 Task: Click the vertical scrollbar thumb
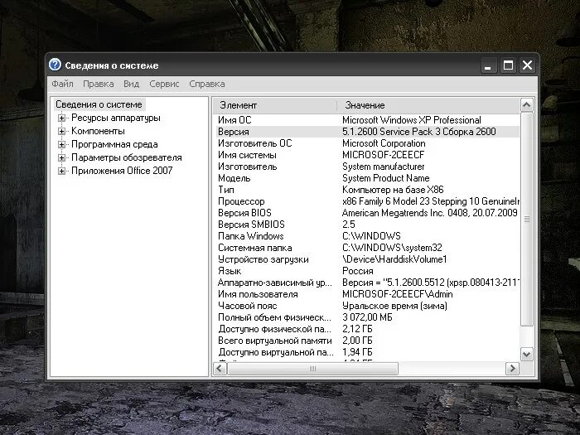click(526, 220)
